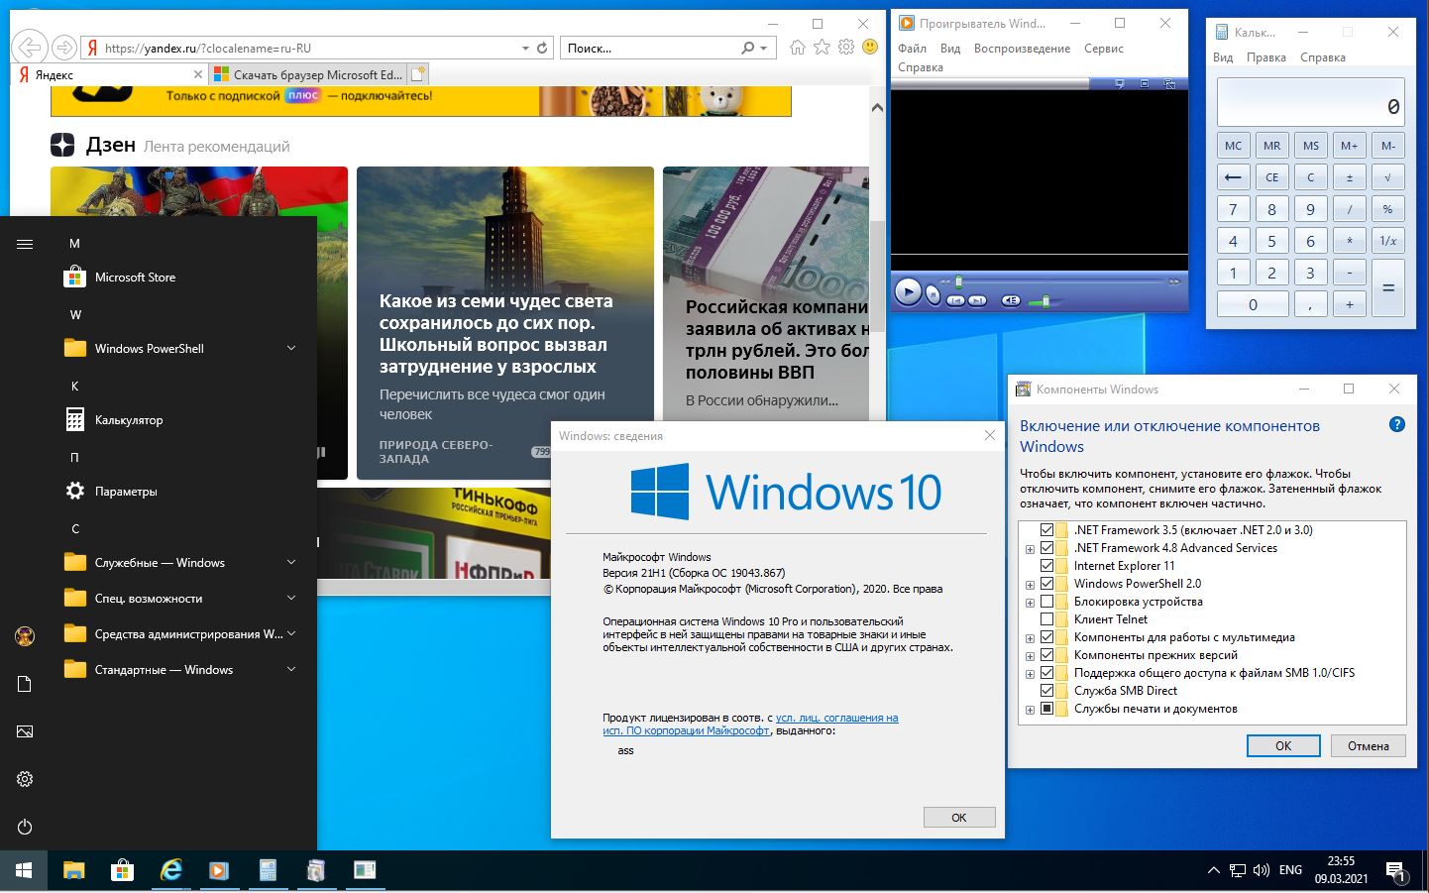Image resolution: width=1429 pixels, height=893 pixels.
Task: Open the license agreement link
Action: point(750,724)
